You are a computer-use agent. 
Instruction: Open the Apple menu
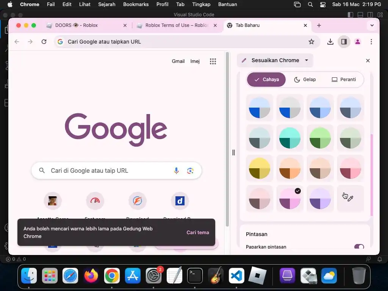coord(10,5)
